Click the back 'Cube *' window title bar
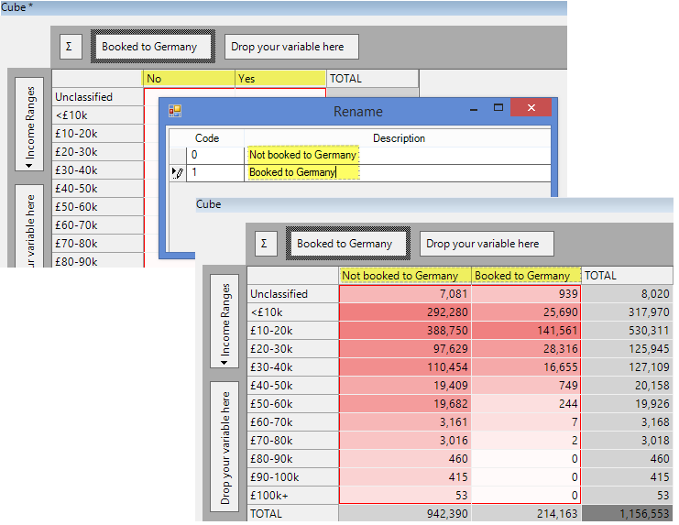This screenshot has width=679, height=525. coord(284,8)
